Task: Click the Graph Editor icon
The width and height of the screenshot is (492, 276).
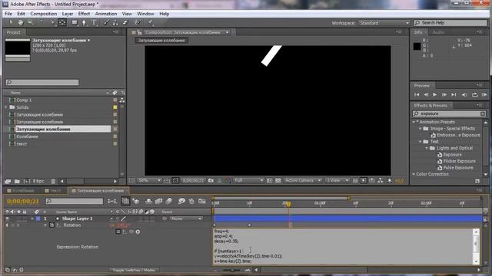Action: pos(202,201)
